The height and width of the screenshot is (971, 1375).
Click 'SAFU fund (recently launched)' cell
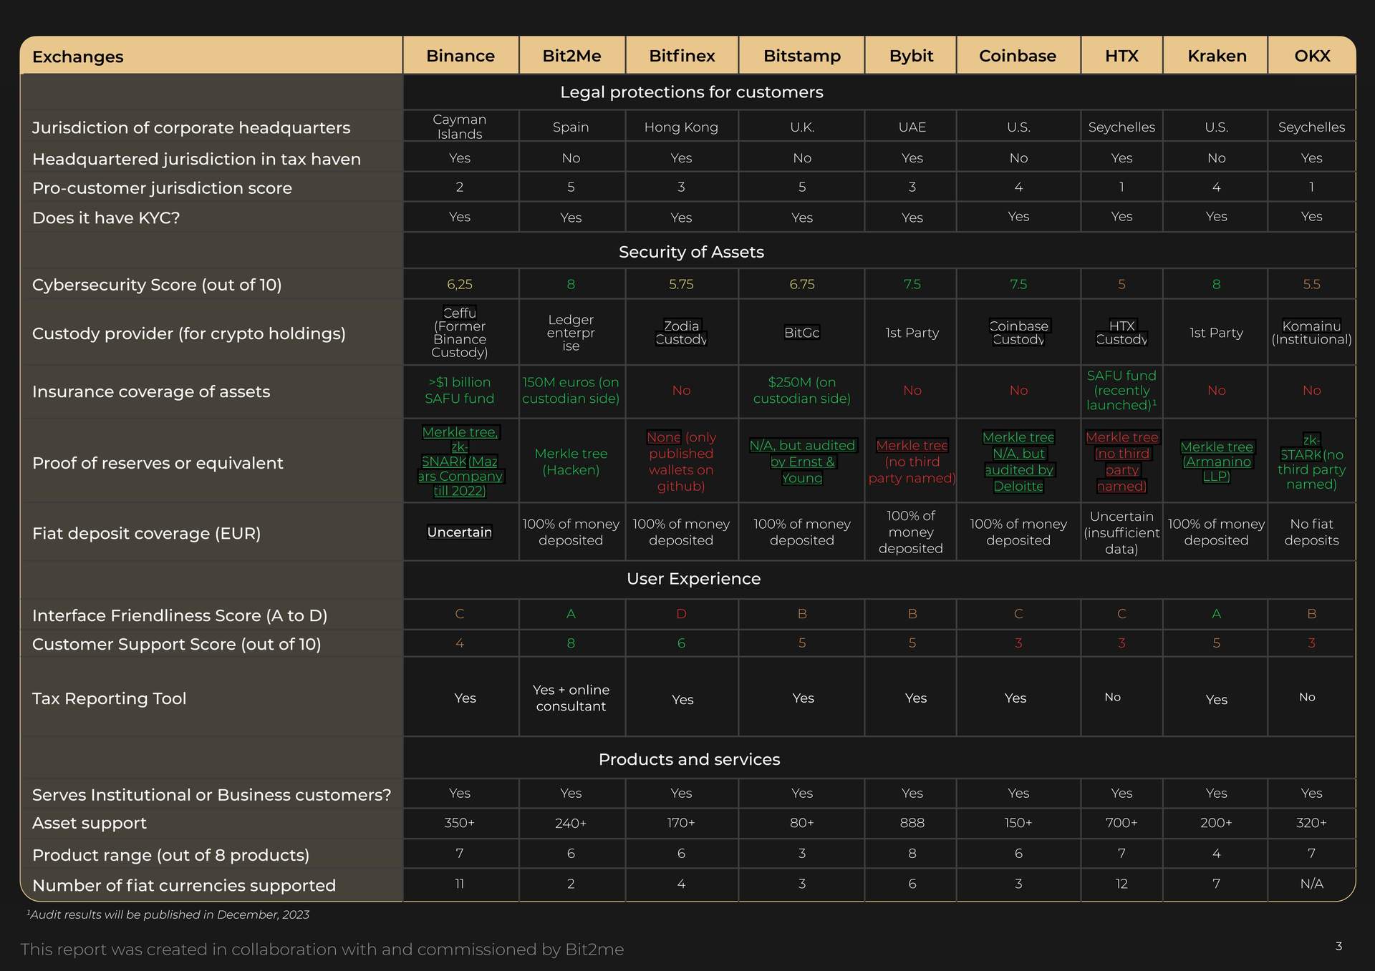pos(1121,390)
